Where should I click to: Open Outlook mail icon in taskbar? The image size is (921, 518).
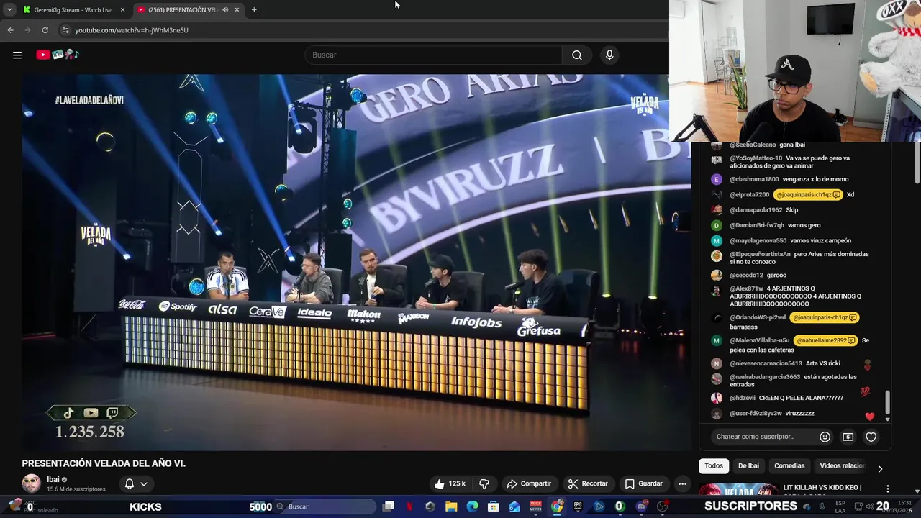click(514, 506)
